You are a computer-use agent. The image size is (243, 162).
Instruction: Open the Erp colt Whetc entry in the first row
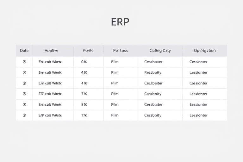(x=50, y=62)
